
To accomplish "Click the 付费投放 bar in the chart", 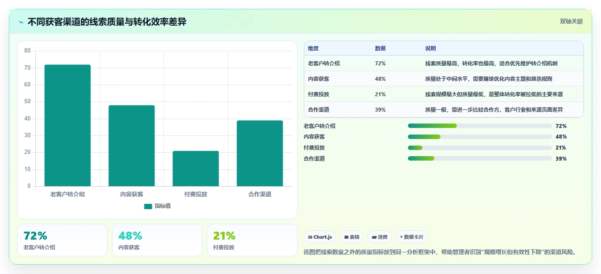I will (x=196, y=169).
